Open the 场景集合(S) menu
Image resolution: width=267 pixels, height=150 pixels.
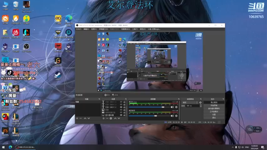126,29
